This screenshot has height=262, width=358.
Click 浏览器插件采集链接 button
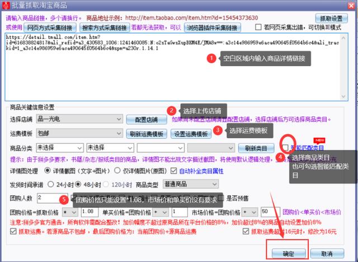pos(213,28)
